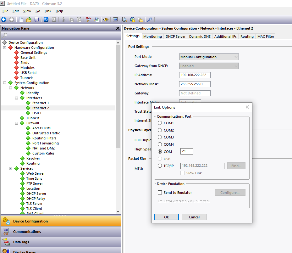Screen dimensions: 292x253
Task: Click the binoculars toolbar icon
Action: 106,20
